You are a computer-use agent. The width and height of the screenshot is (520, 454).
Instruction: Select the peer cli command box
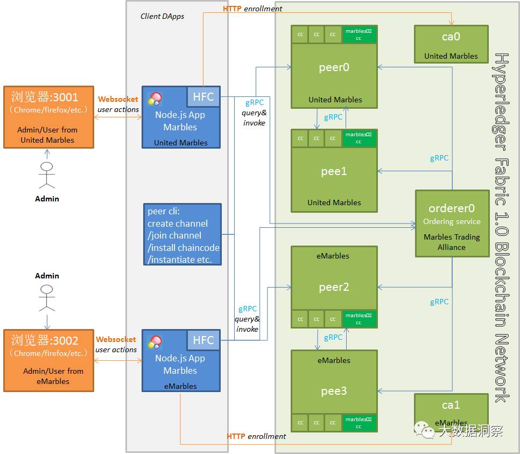pyautogui.click(x=182, y=234)
